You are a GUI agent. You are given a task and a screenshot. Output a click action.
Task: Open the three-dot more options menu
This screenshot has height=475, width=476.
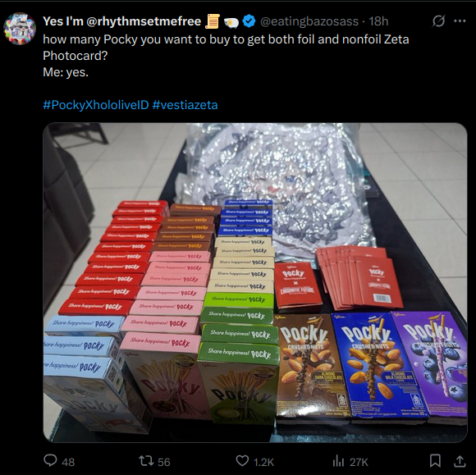(460, 21)
